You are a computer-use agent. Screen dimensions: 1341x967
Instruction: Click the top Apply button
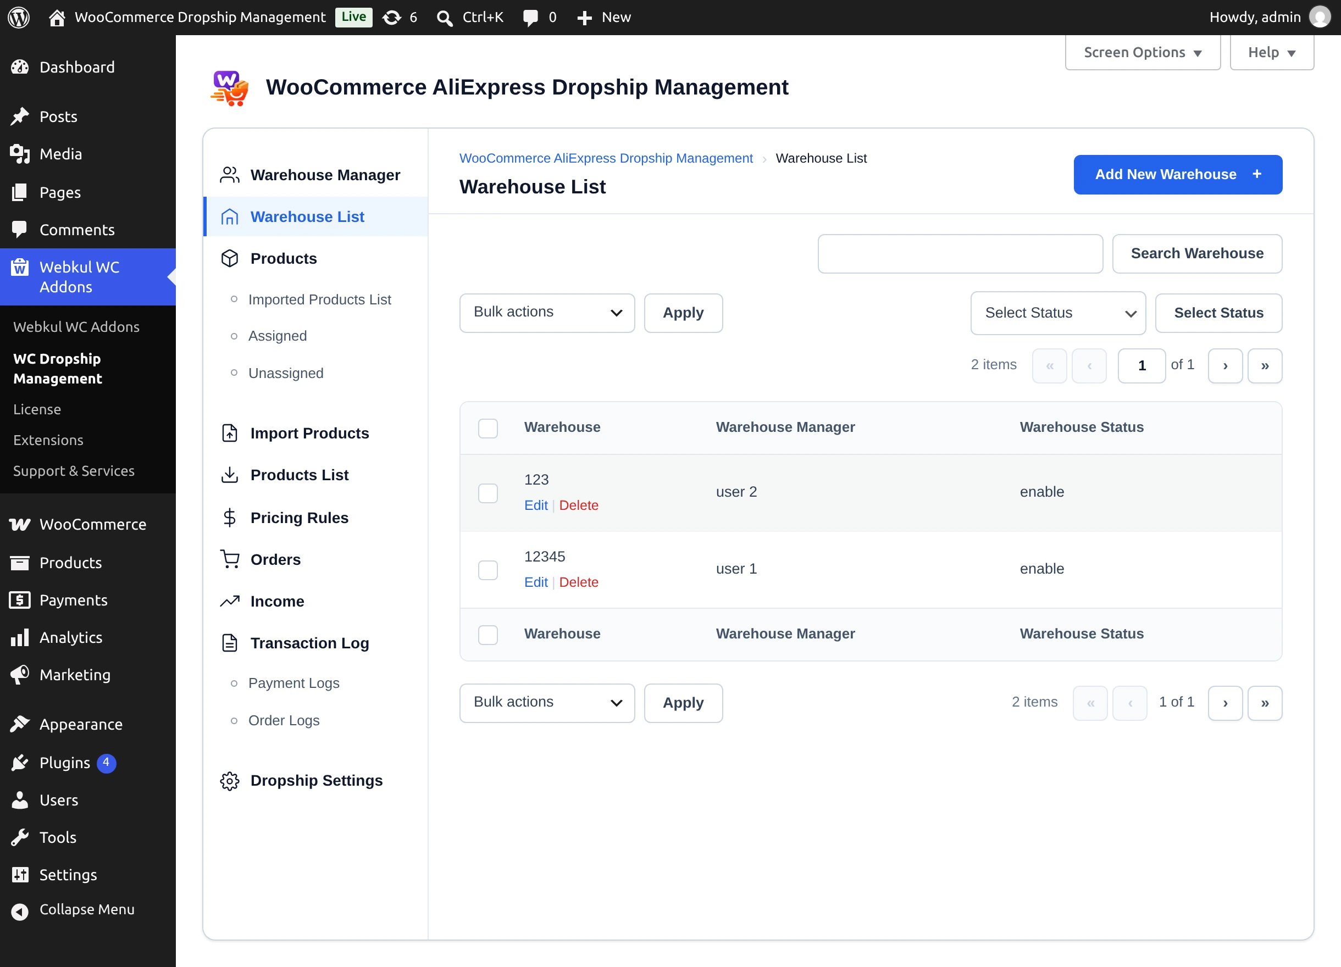(x=683, y=313)
